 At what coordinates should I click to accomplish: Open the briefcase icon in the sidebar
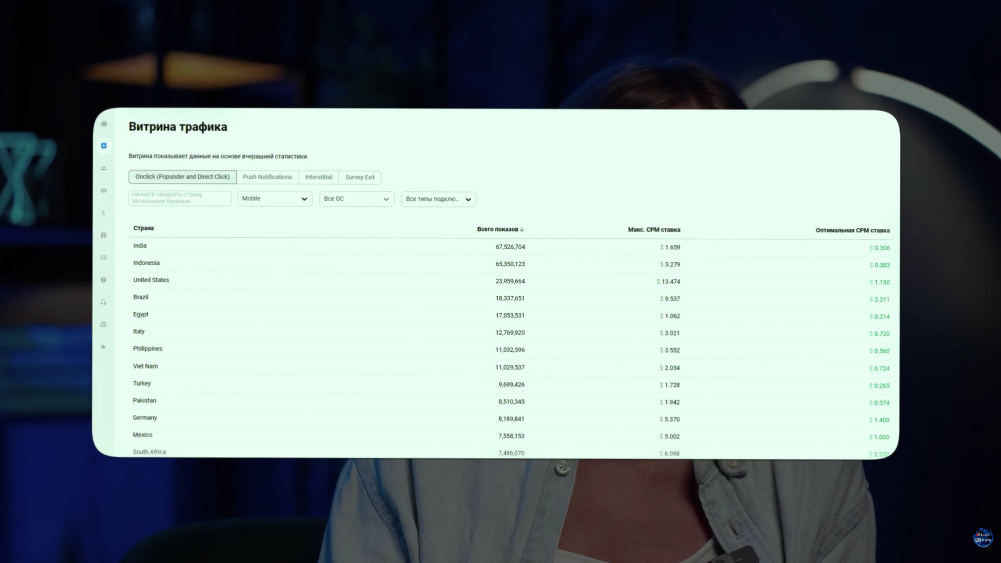tap(104, 124)
